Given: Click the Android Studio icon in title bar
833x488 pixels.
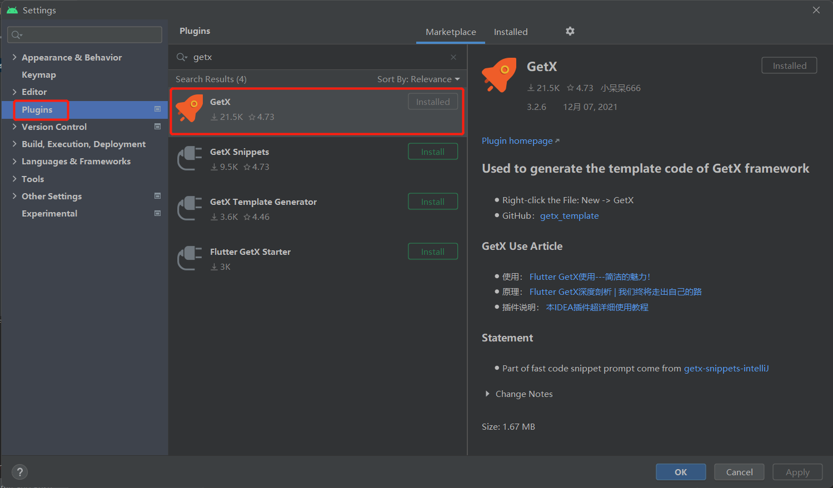Looking at the screenshot, I should pyautogui.click(x=12, y=10).
